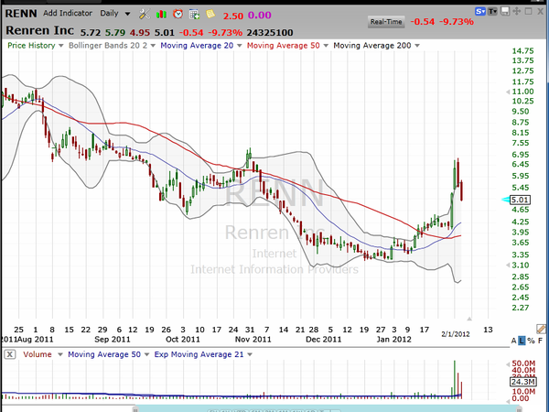549x412 pixels.
Task: Click the arrow beside the 3.10 price level
Action: coord(508,266)
